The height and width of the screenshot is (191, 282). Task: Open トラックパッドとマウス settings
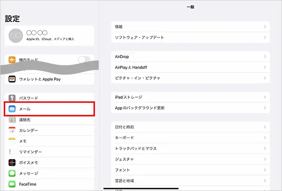coord(190,148)
